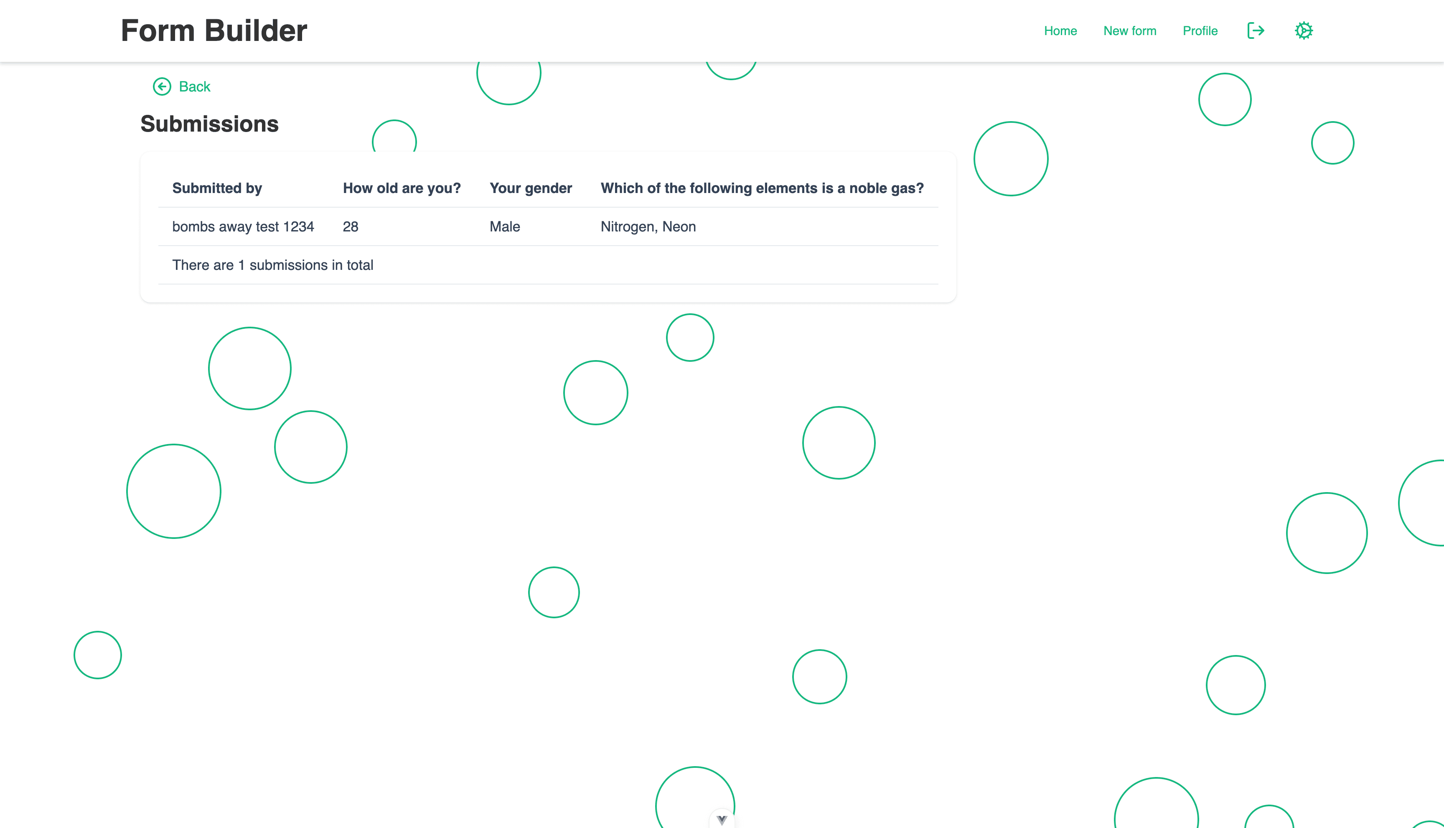Click the 'Your gender' column header
Viewport: 1444px width, 828px height.
[531, 188]
